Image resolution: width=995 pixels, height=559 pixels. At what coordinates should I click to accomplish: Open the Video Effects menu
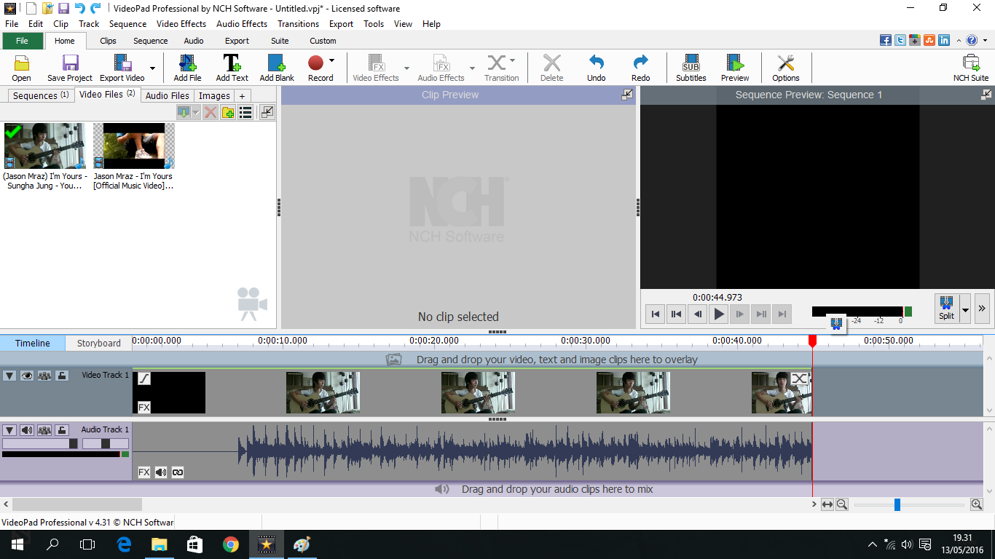(181, 24)
